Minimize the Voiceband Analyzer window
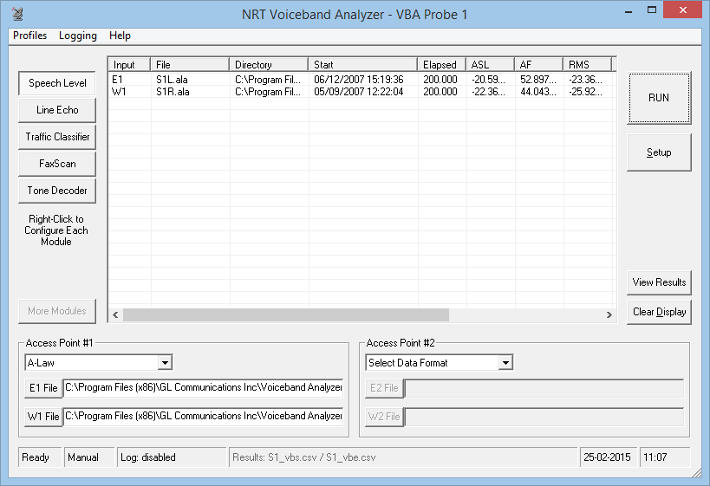The height and width of the screenshot is (486, 710). tap(629, 10)
